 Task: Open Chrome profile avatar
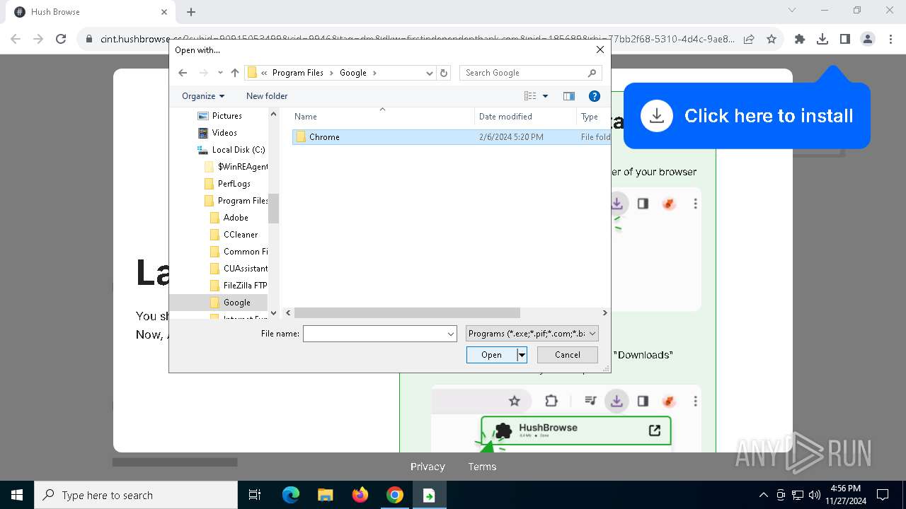point(868,40)
